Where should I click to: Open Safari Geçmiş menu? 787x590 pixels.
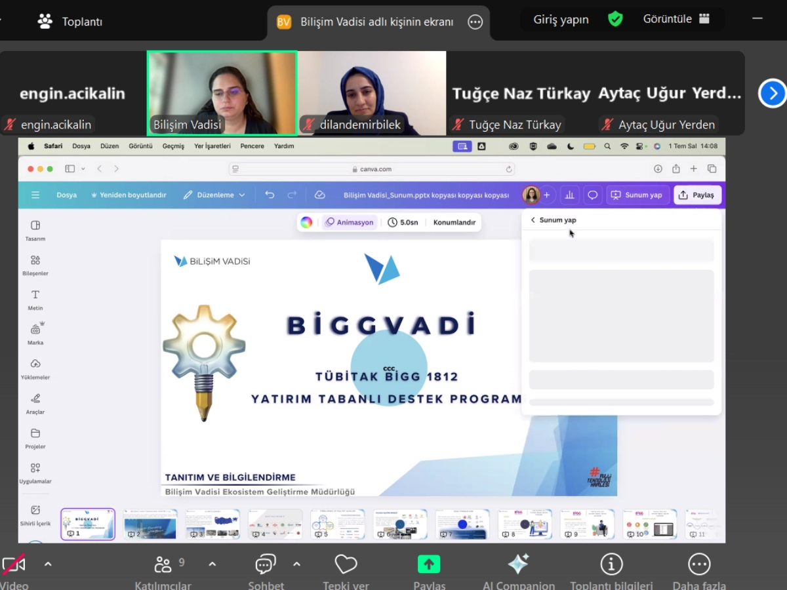pos(173,146)
